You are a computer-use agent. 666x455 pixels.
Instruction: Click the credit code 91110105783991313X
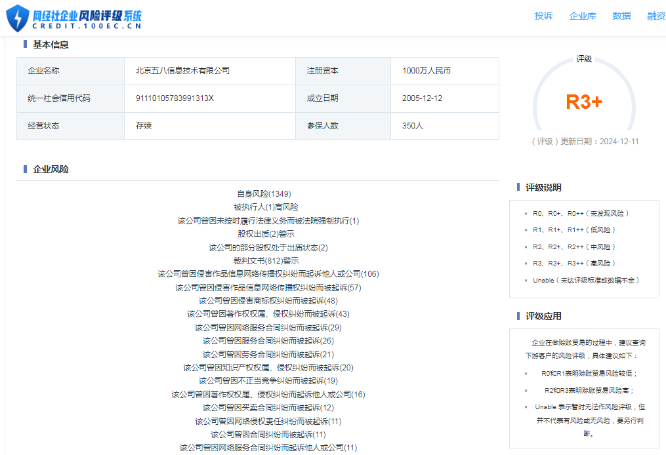(175, 98)
